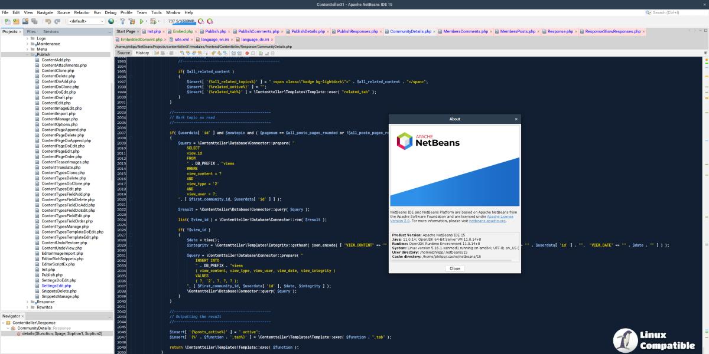
Task: Open the Refactor menu
Action: (82, 12)
